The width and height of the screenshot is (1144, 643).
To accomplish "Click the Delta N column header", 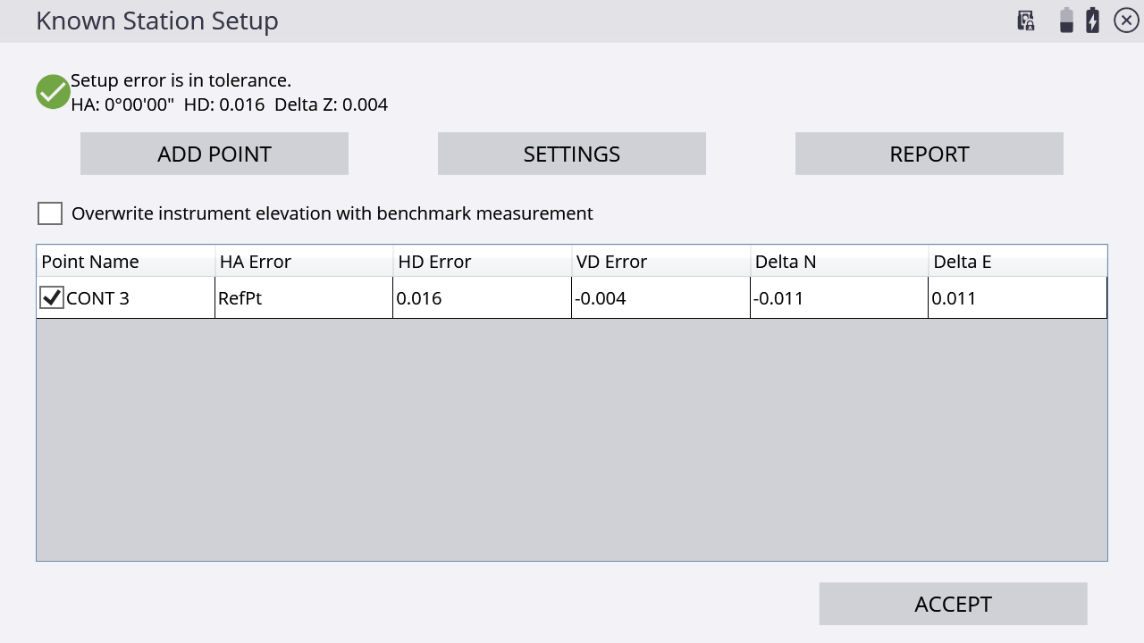I will pos(839,262).
